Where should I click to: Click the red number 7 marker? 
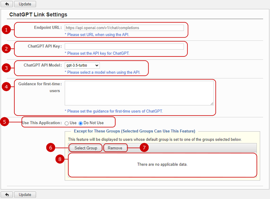[144, 148]
